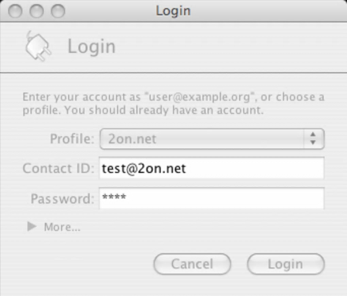Click the "Contact ID:" label

pos(58,168)
